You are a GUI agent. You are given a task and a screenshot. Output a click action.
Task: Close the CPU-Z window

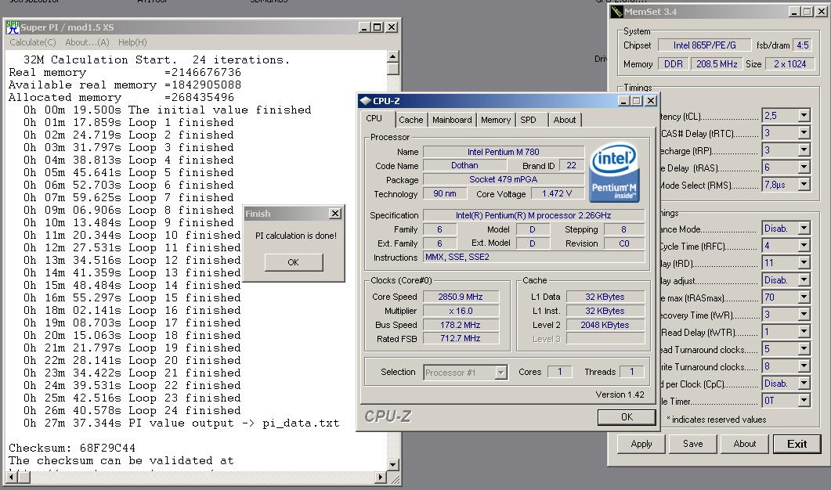651,101
